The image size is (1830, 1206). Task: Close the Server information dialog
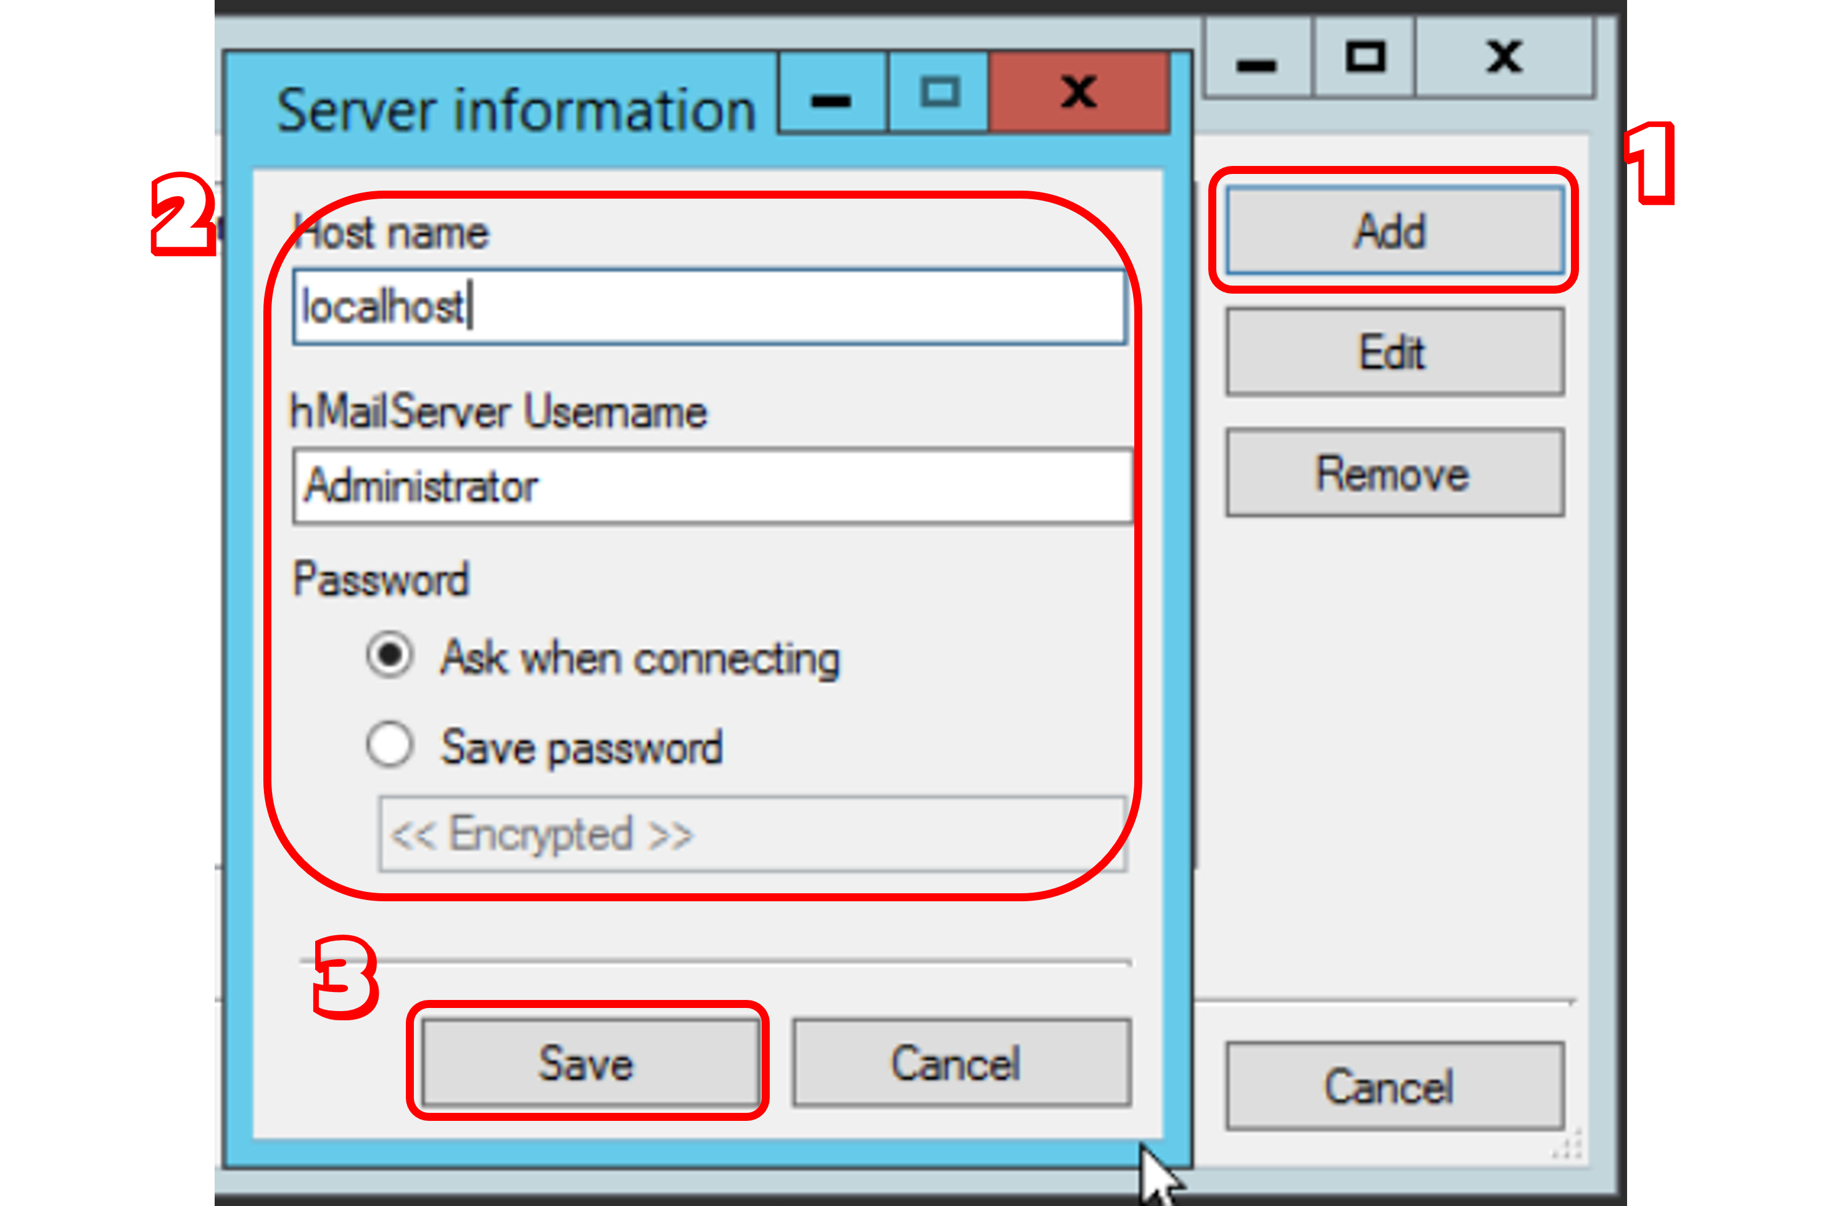point(1079,93)
